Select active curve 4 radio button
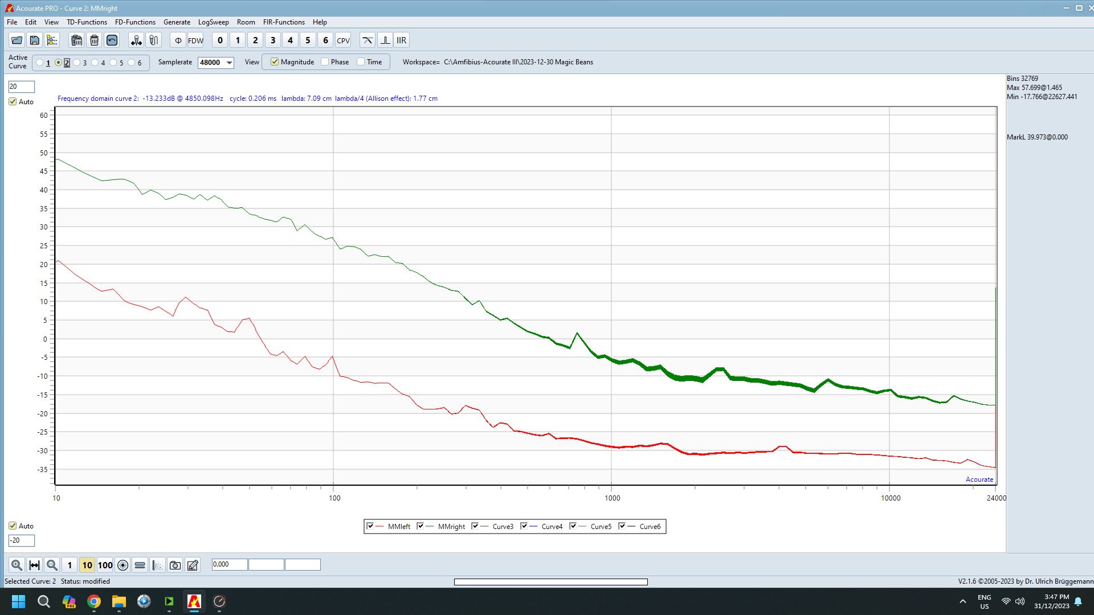1094x615 pixels. click(95, 63)
